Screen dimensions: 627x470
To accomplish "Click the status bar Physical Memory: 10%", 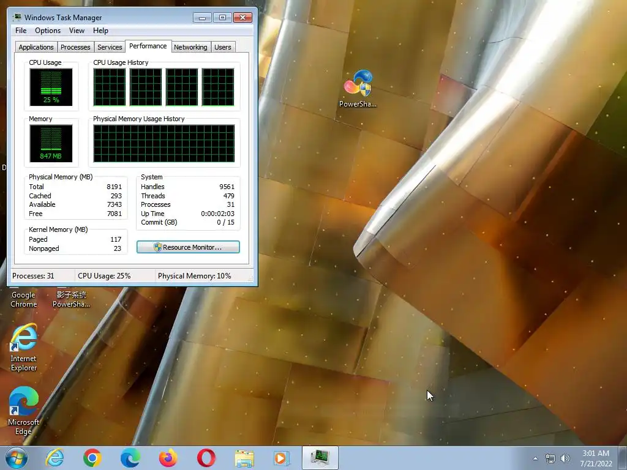I will click(194, 276).
